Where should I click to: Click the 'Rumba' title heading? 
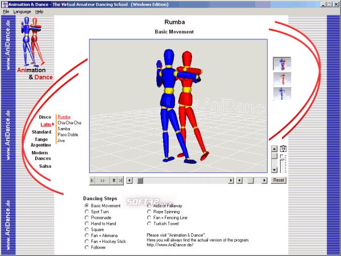(x=174, y=22)
